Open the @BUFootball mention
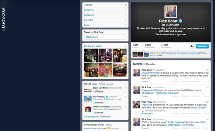Viewport: 215px width, 131px height. pos(174,125)
